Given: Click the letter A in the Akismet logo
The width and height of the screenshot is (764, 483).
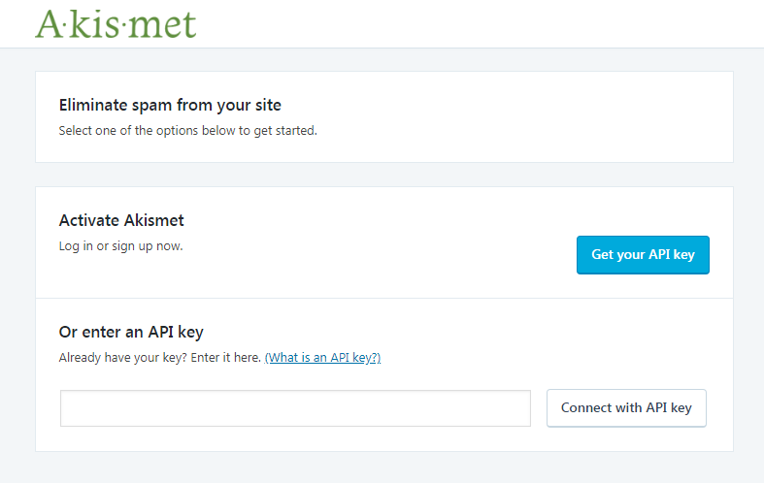Looking at the screenshot, I should coord(50,23).
